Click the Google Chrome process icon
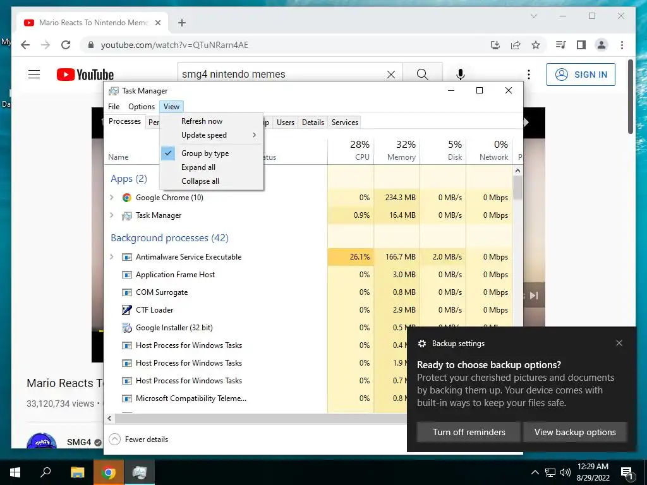Screen dimensions: 647x485 tap(126, 198)
